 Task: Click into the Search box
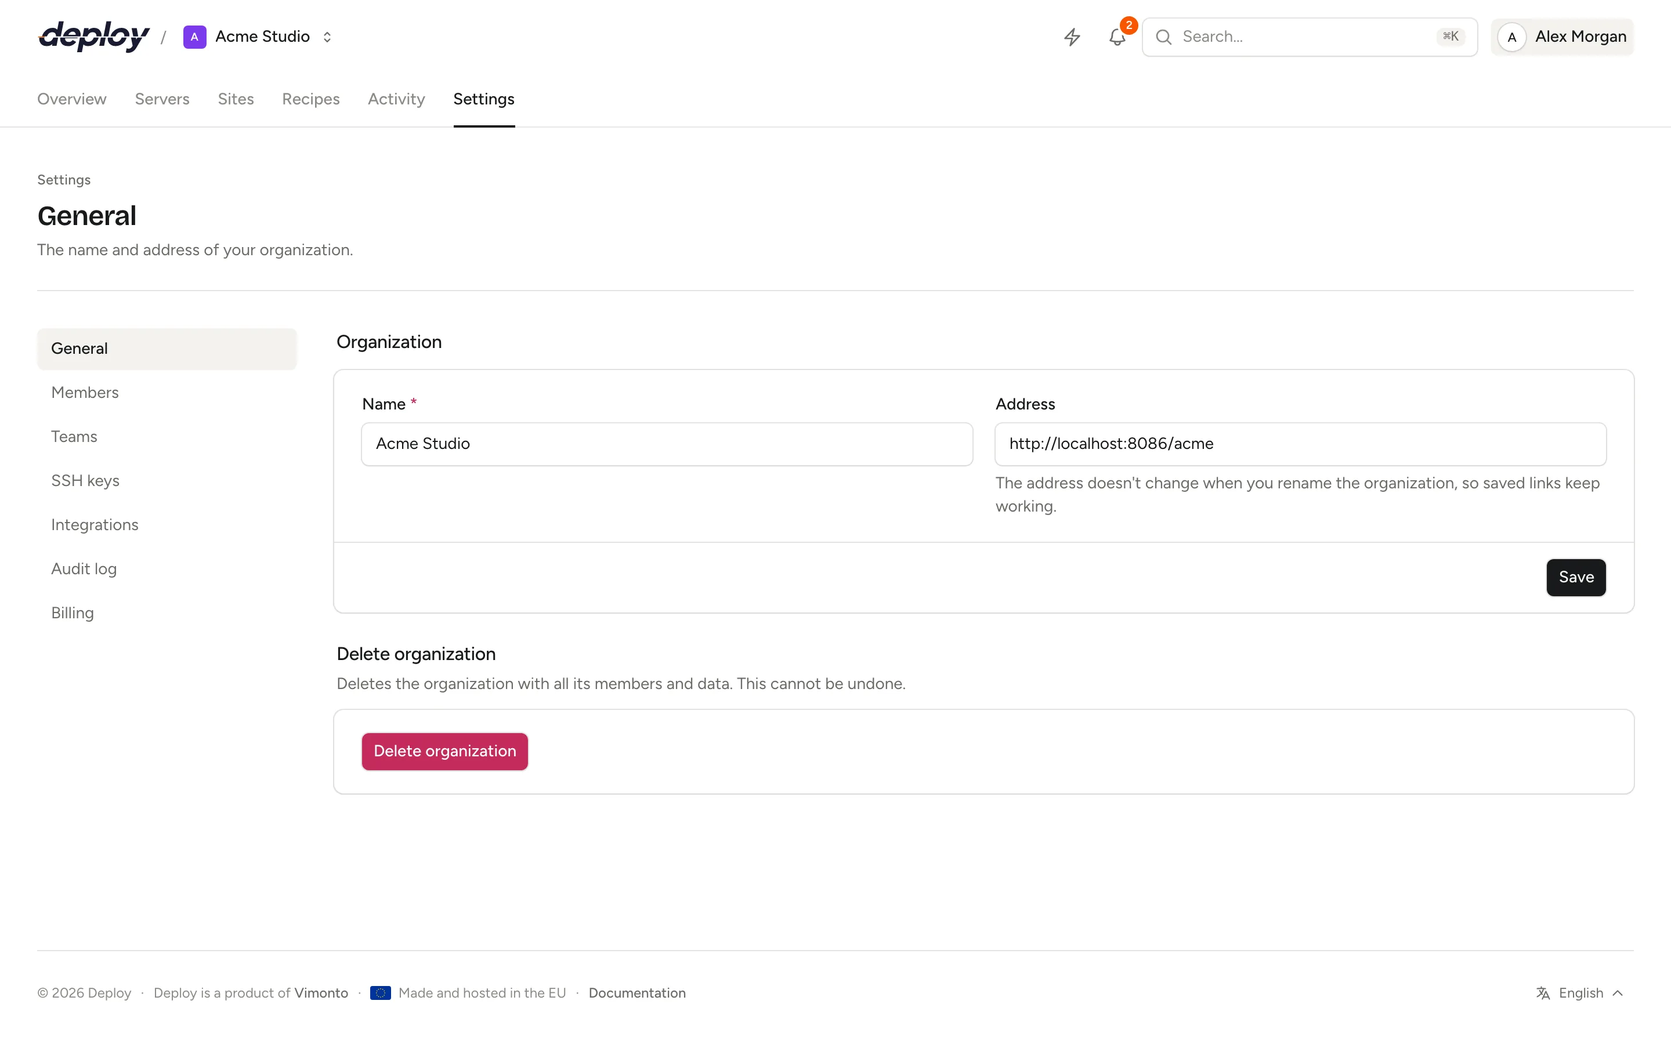1309,37
